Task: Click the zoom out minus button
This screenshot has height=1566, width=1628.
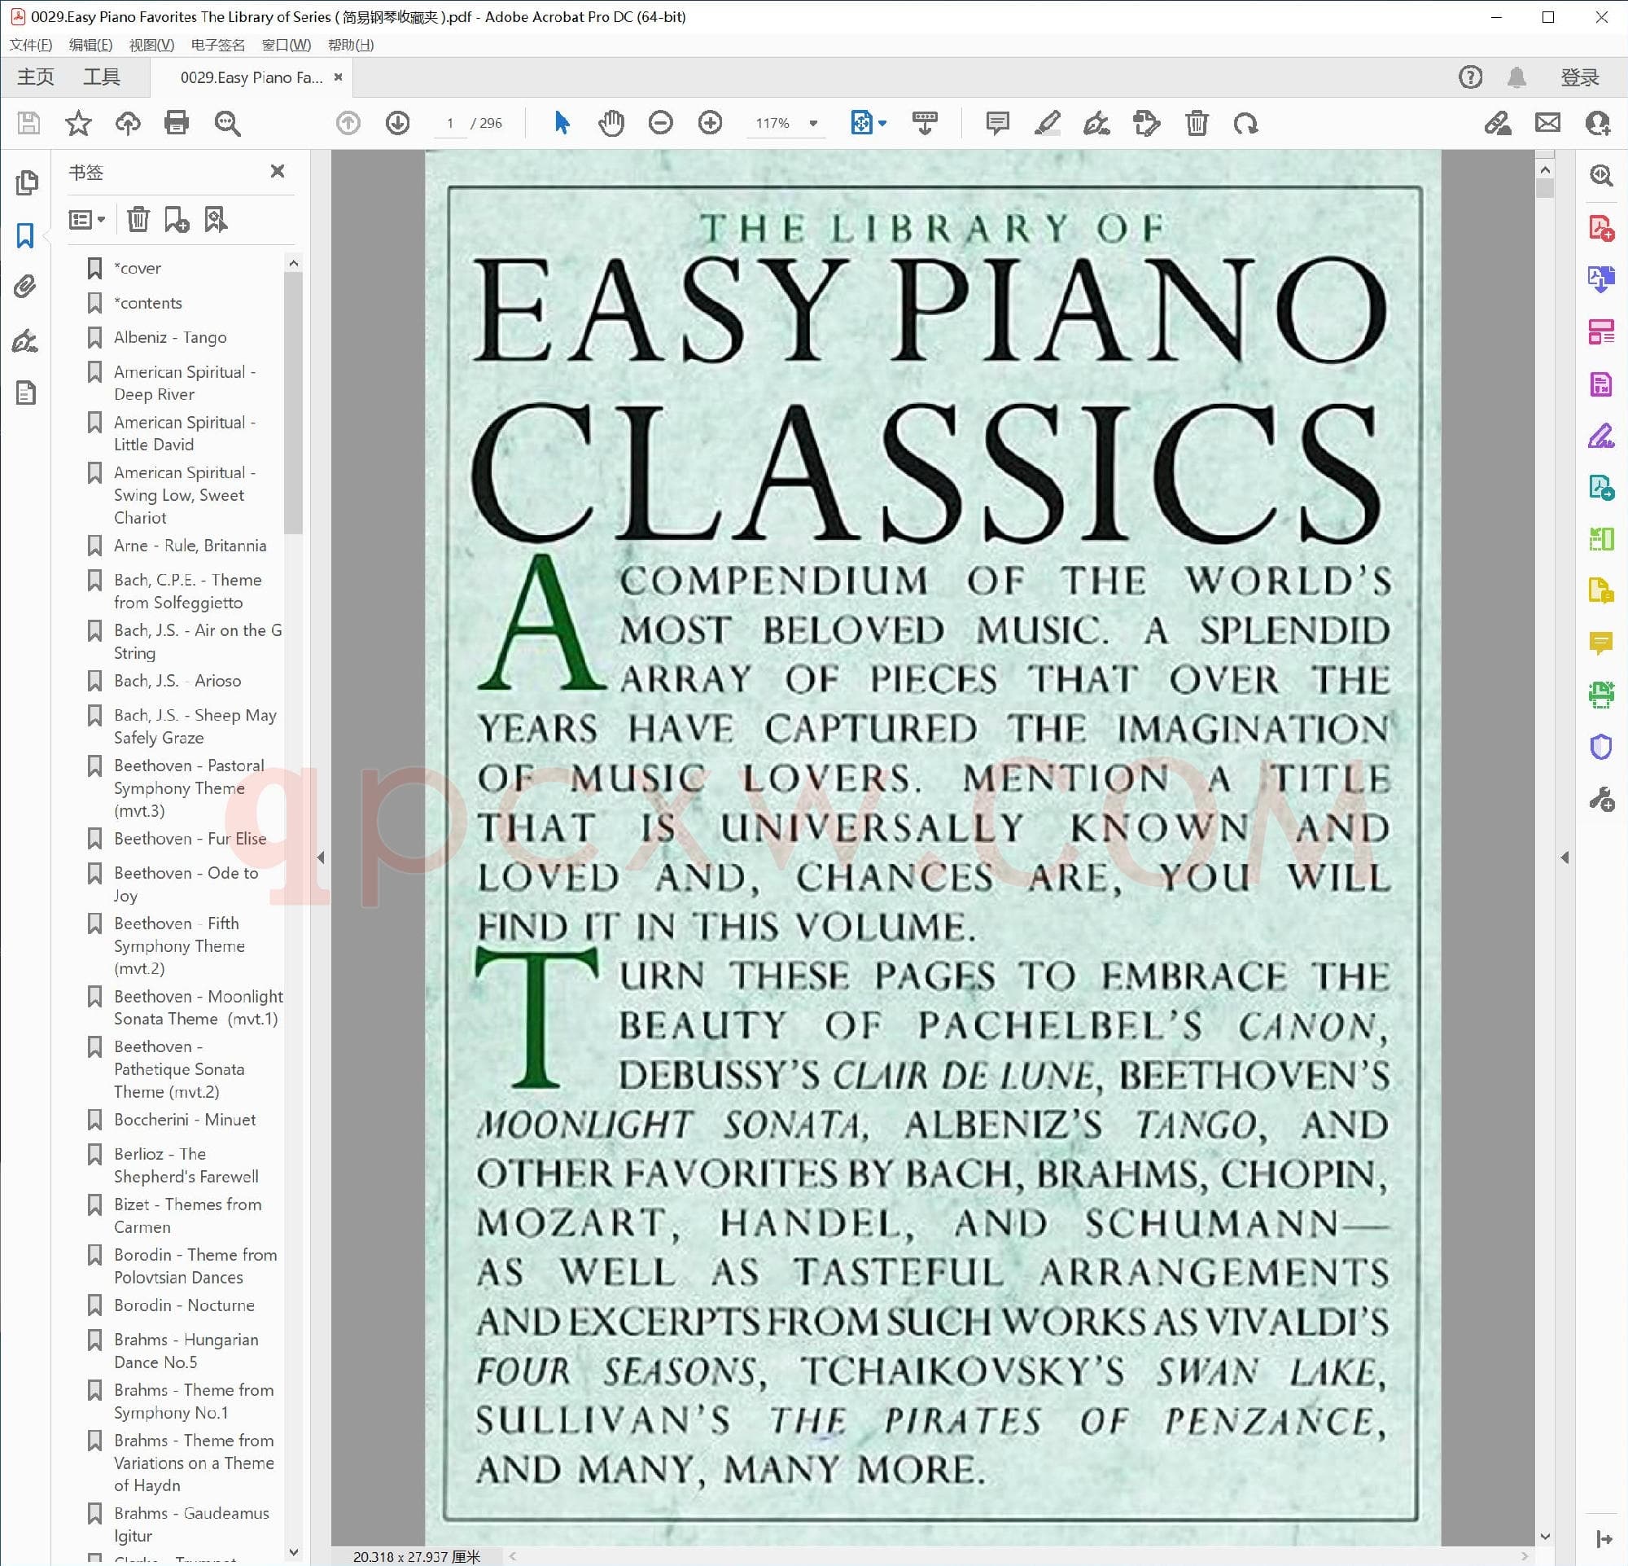Action: pos(660,123)
